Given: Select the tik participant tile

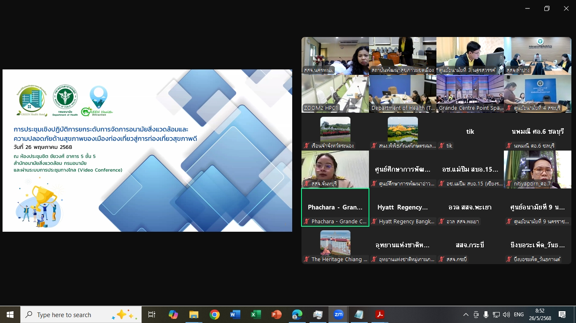Looking at the screenshot, I should pyautogui.click(x=470, y=132).
